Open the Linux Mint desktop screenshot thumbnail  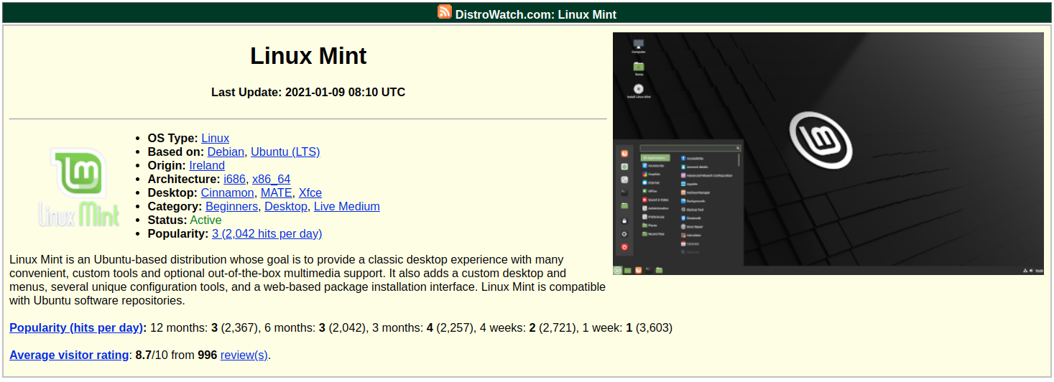[x=828, y=154]
